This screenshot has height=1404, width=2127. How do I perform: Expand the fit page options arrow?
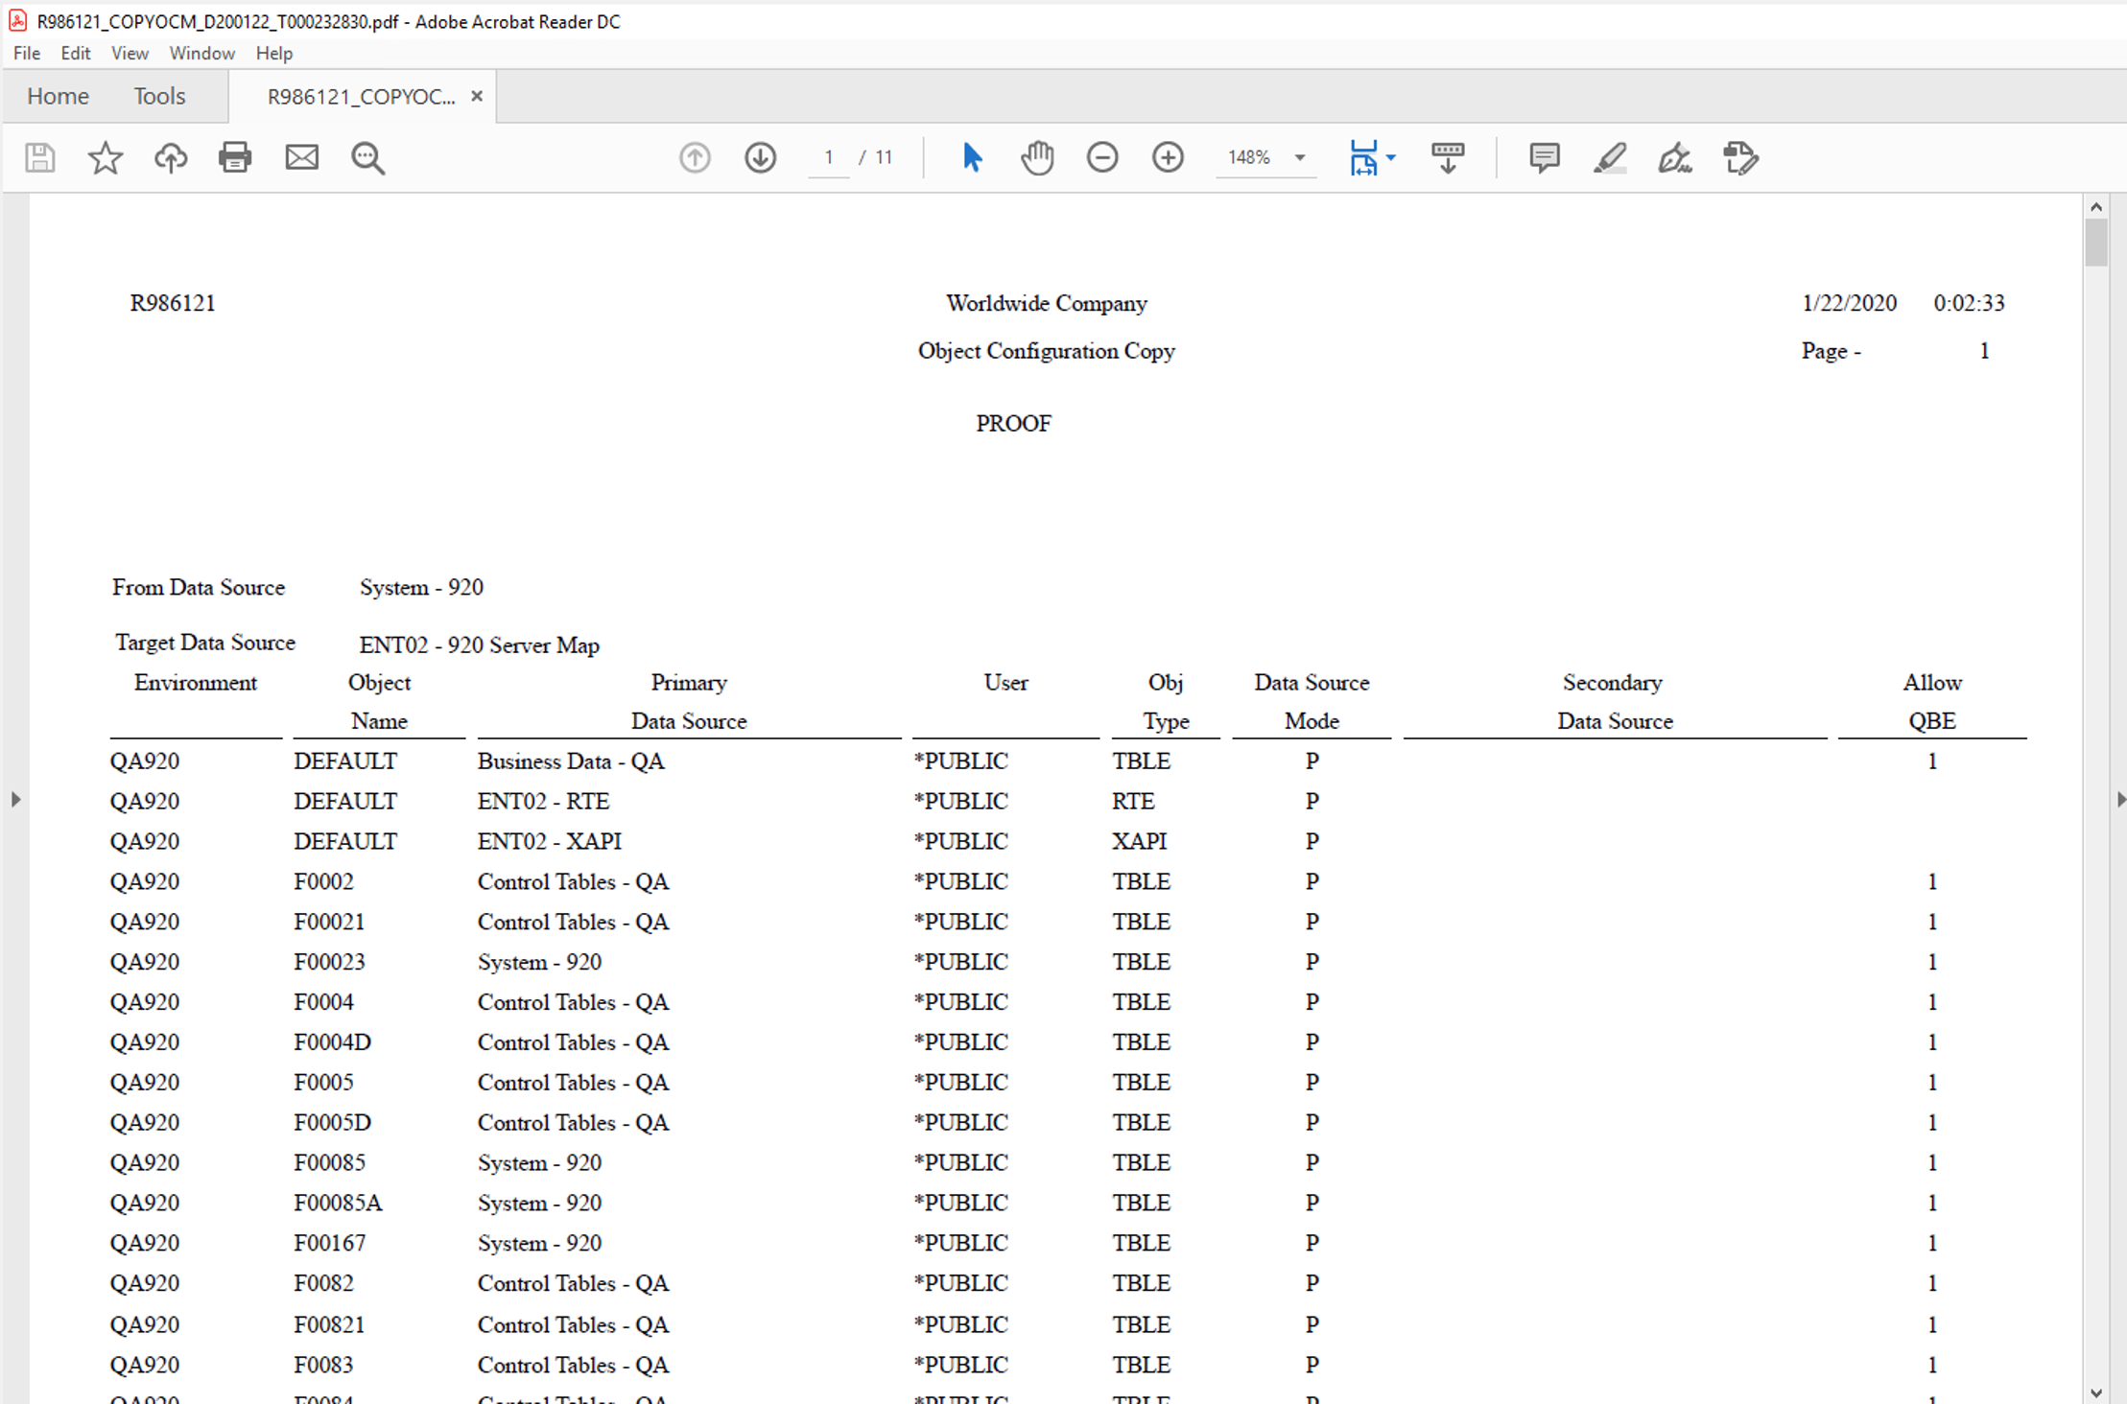point(1391,157)
